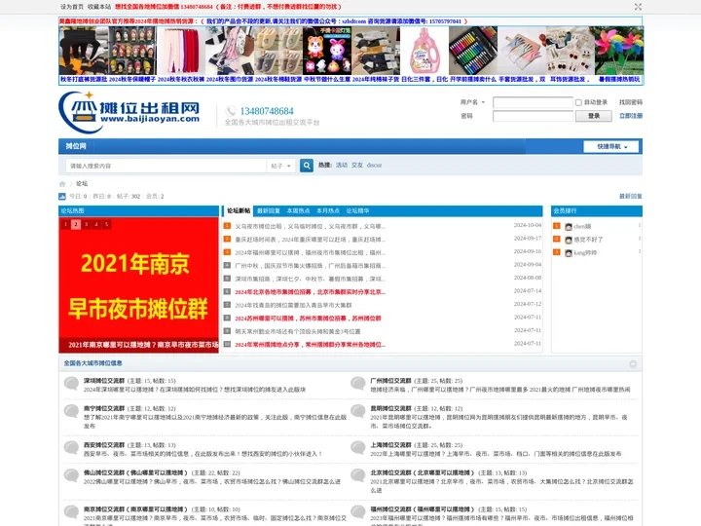Switch to 论坛精华 tab
This screenshot has width=701, height=526.
pos(357,210)
